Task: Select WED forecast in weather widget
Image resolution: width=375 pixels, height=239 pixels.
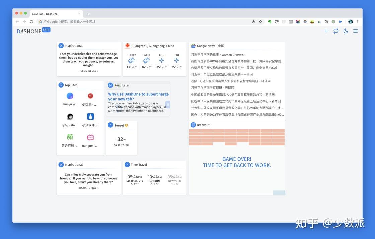Action: coord(146,62)
